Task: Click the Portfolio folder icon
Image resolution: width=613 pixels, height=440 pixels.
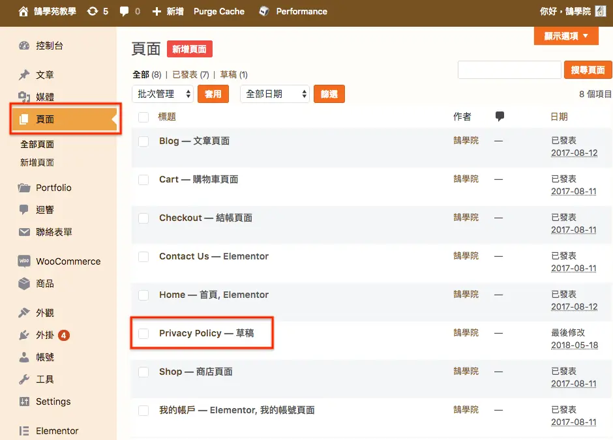Action: pyautogui.click(x=24, y=188)
